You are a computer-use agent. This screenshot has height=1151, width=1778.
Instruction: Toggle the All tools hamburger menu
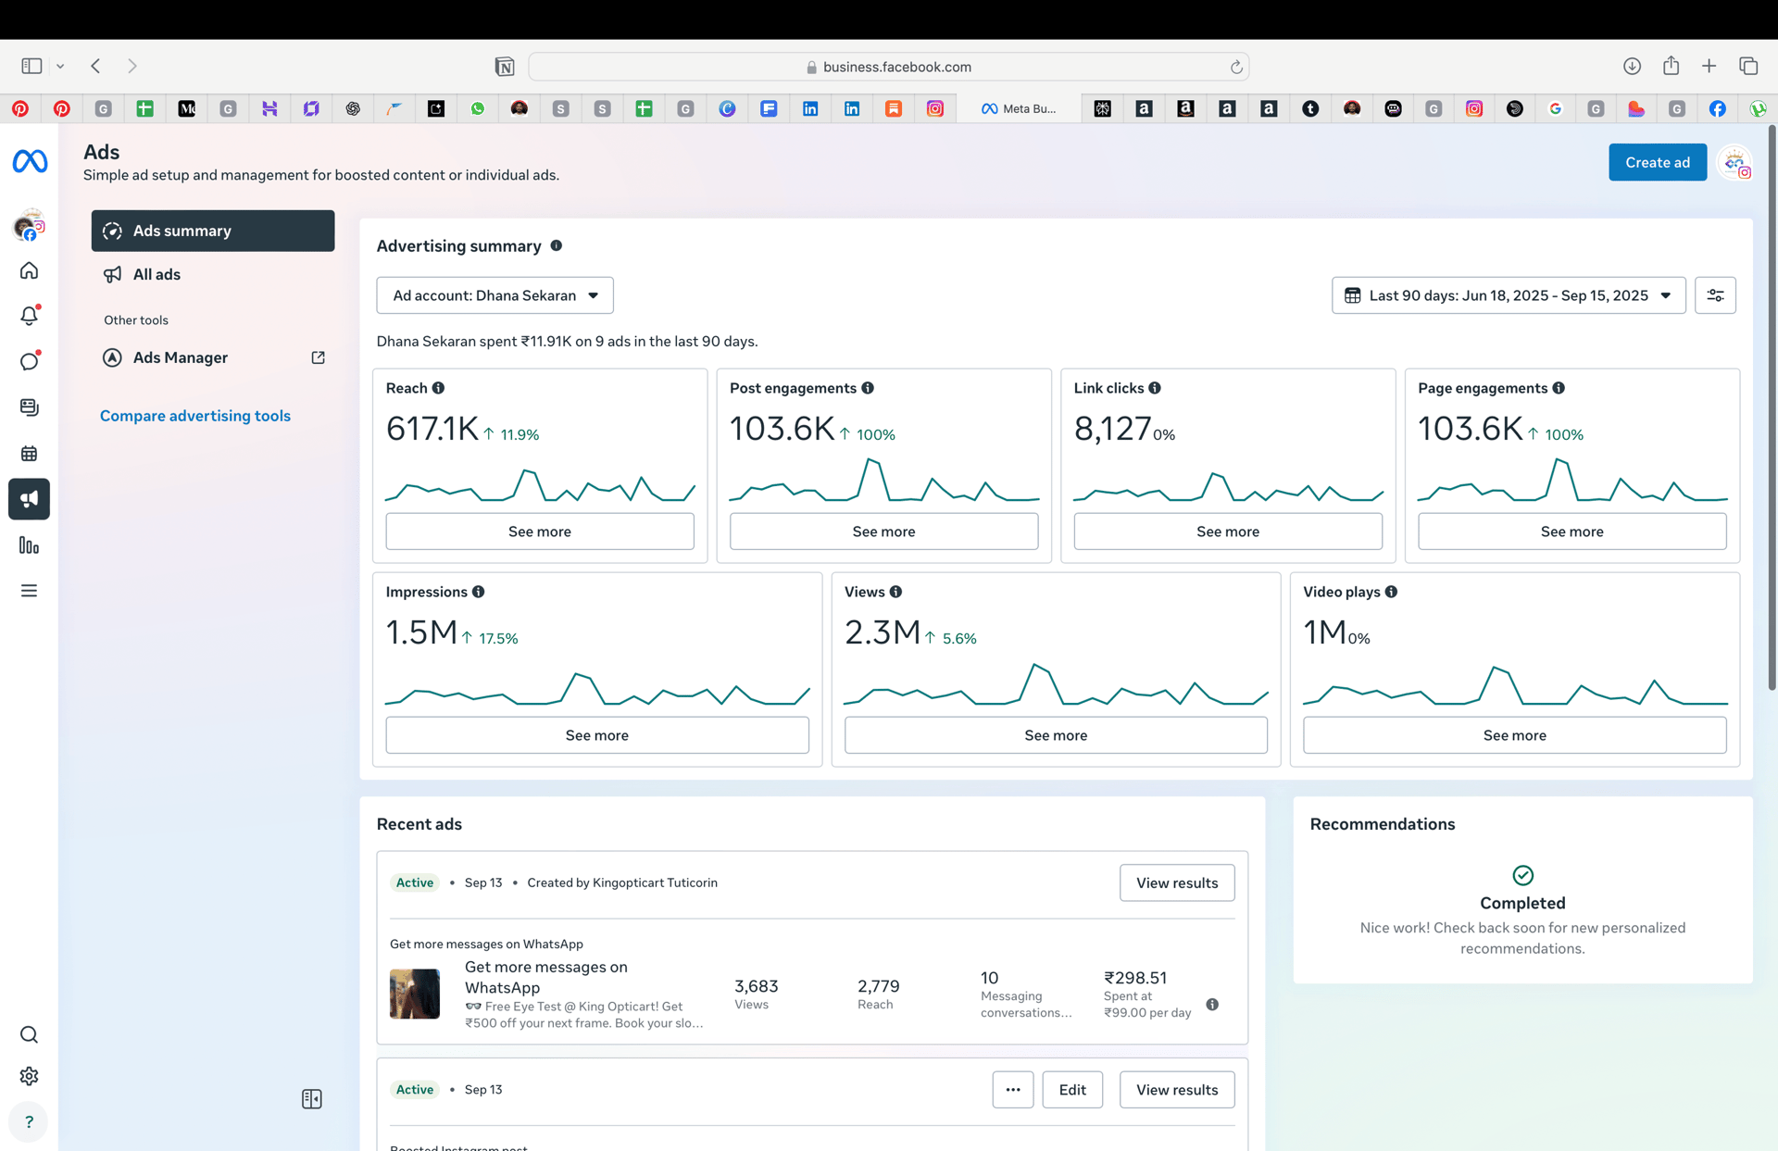[29, 590]
